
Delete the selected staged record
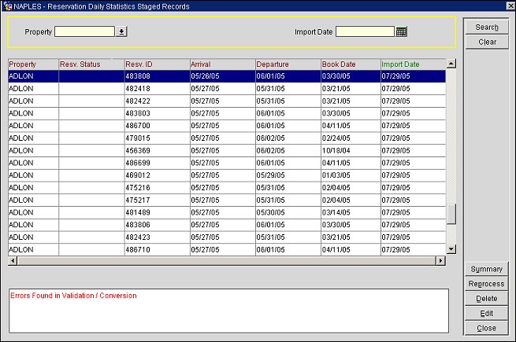[x=486, y=299]
